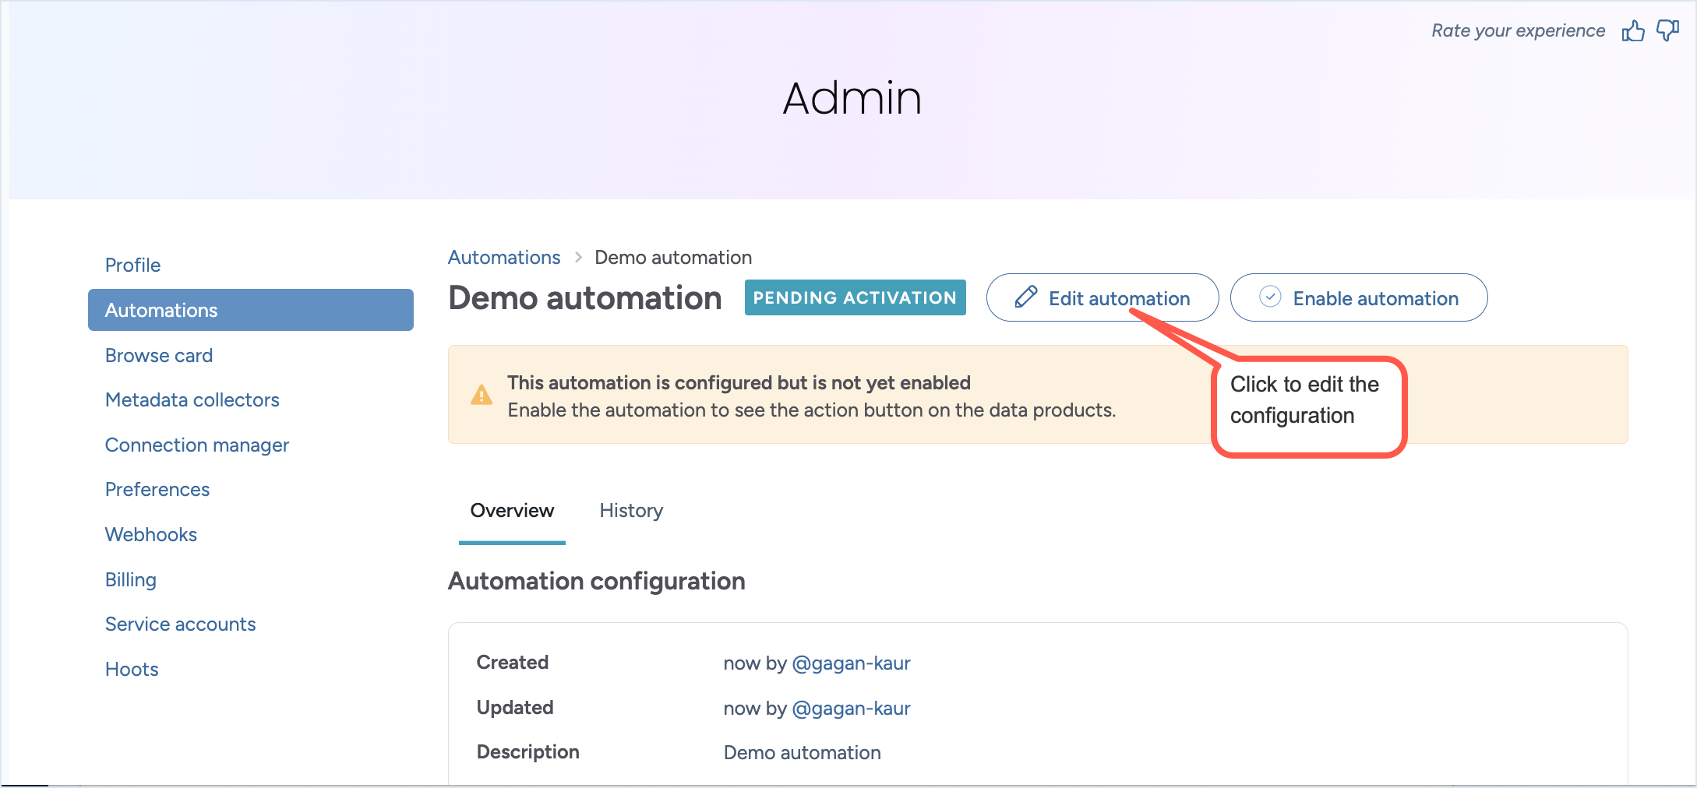Click the thumbs up rating icon
The width and height of the screenshot is (1697, 788).
pyautogui.click(x=1633, y=30)
